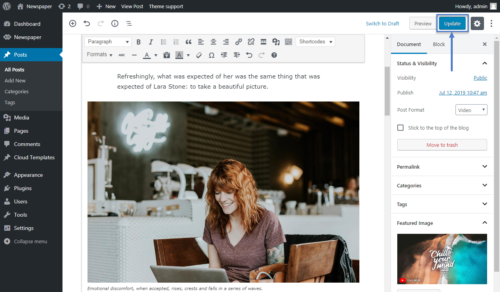500x292 pixels.
Task: Open the content structure info icon
Action: click(x=115, y=23)
